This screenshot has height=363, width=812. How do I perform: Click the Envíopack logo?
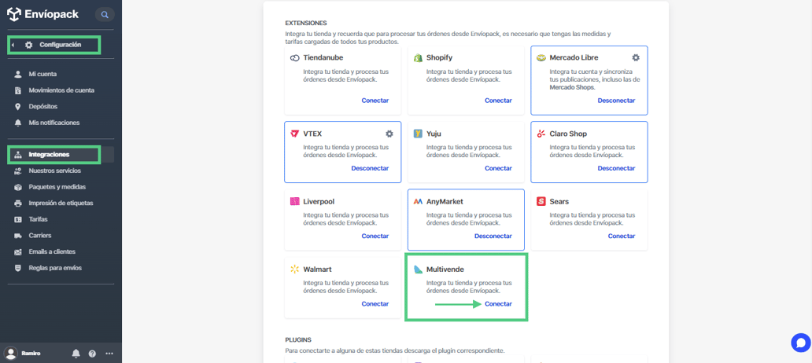pyautogui.click(x=42, y=14)
